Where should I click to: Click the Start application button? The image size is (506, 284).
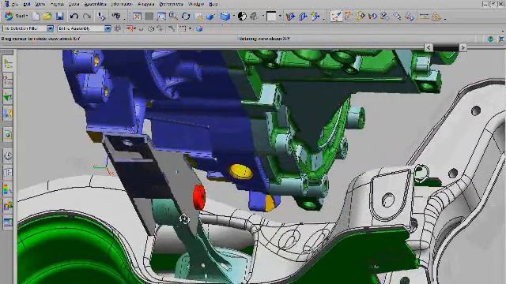click(16, 16)
